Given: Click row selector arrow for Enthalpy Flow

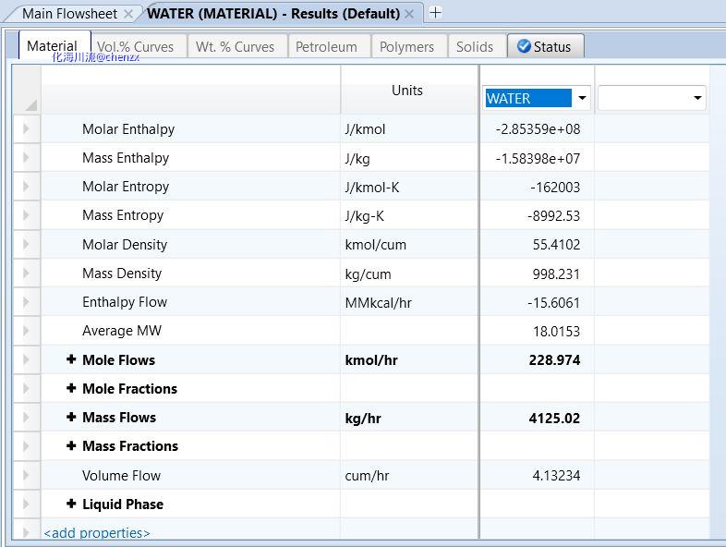Looking at the screenshot, I should (x=27, y=301).
